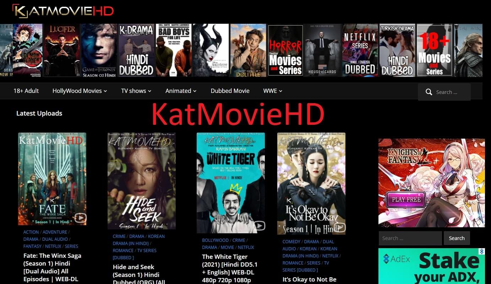Click the FANTASY category tag

pyautogui.click(x=32, y=246)
